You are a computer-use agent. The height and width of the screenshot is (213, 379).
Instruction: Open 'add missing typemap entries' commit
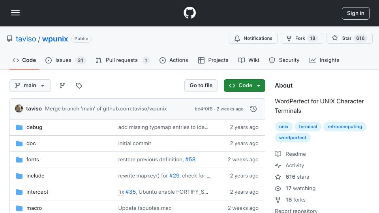163,127
